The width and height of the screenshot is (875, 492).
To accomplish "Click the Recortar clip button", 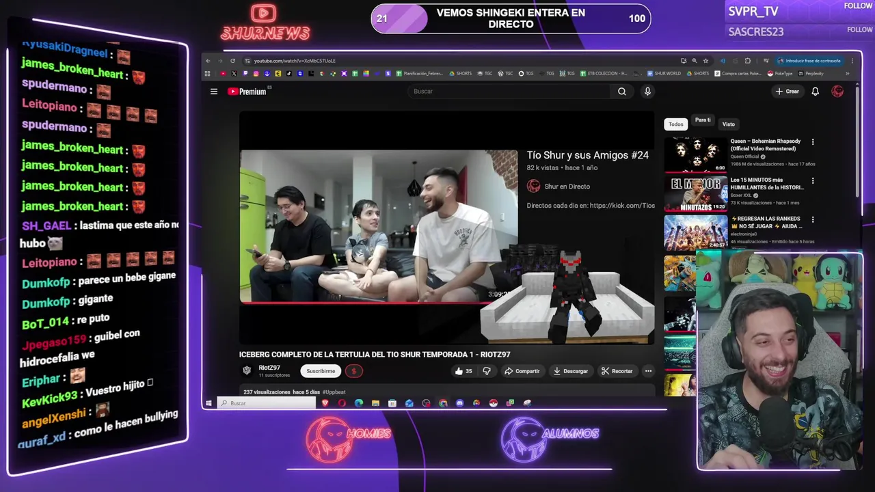I will [x=617, y=371].
